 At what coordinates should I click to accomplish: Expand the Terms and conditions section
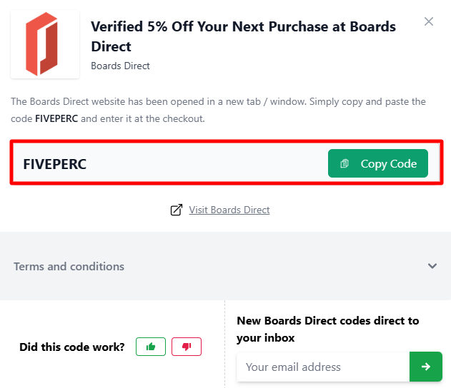point(69,266)
